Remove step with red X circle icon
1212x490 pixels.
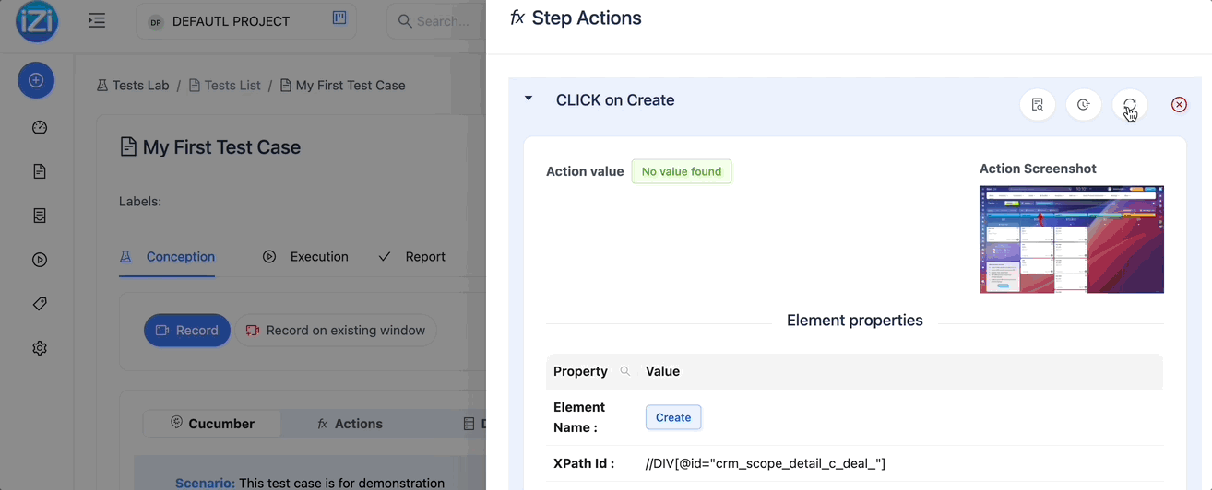point(1179,105)
